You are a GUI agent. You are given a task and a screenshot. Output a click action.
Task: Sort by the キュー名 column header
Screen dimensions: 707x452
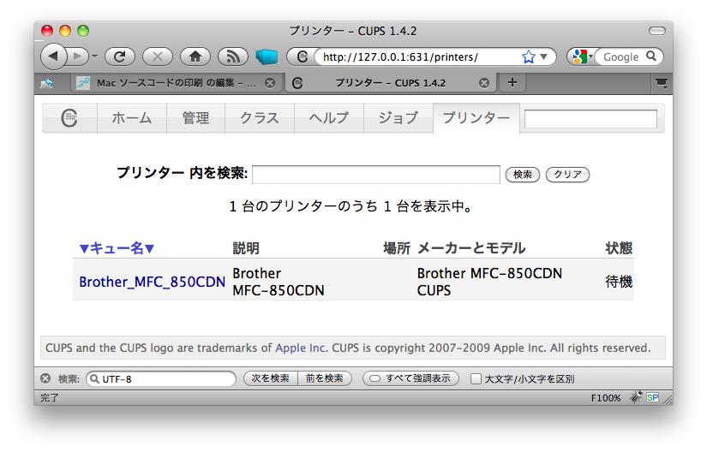pos(117,248)
